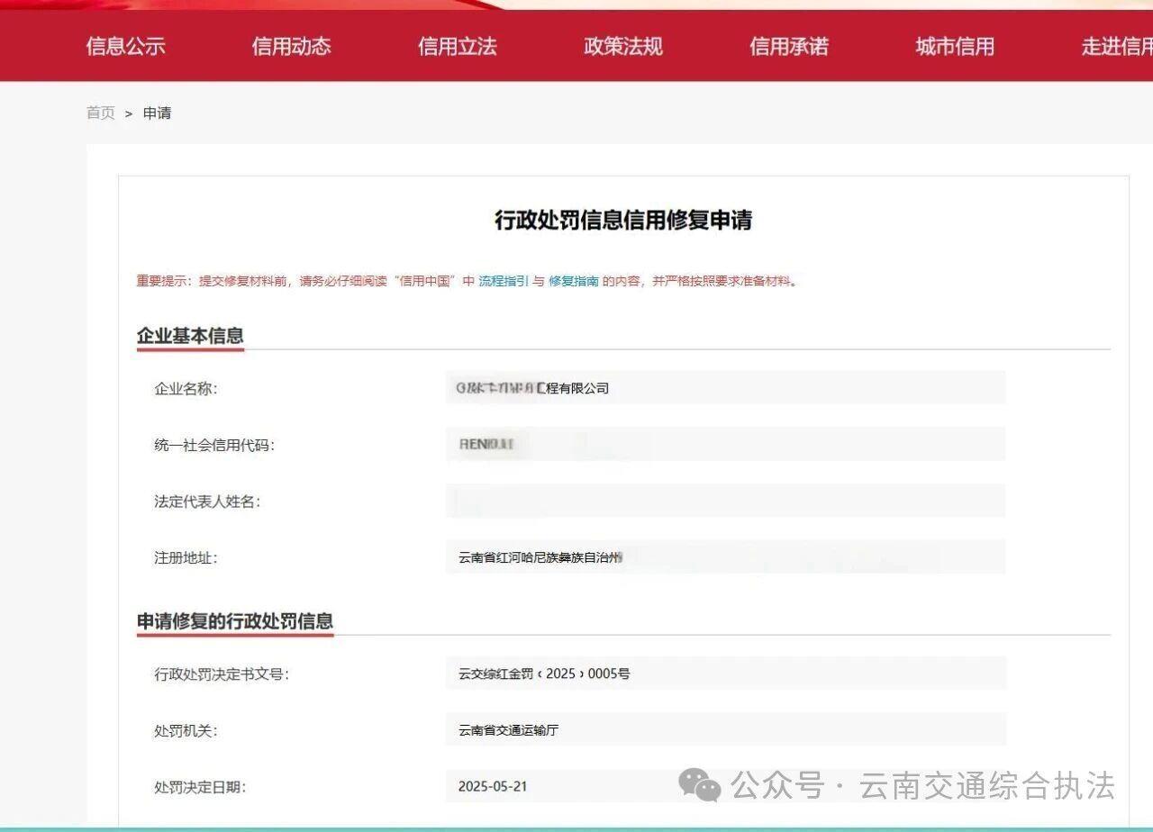This screenshot has width=1153, height=832.
Task: Click the WeChat logo icon in the watermark
Action: pyautogui.click(x=700, y=785)
